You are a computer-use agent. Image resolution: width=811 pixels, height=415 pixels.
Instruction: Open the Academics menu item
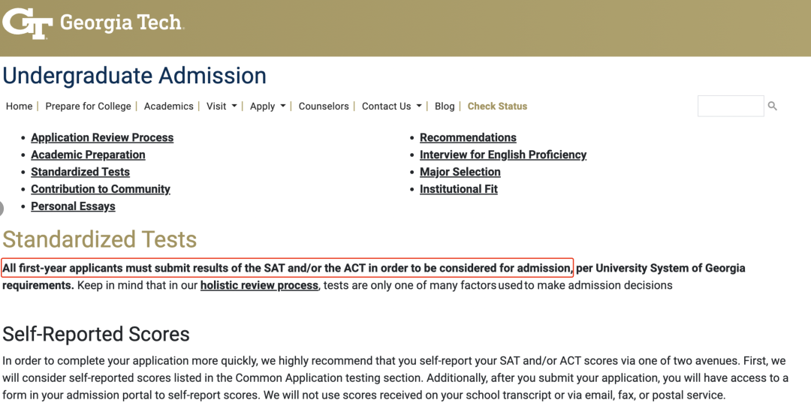pyautogui.click(x=168, y=107)
